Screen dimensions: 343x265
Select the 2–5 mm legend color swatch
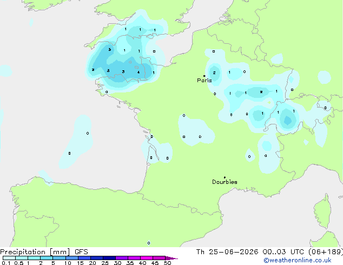(x=47, y=258)
